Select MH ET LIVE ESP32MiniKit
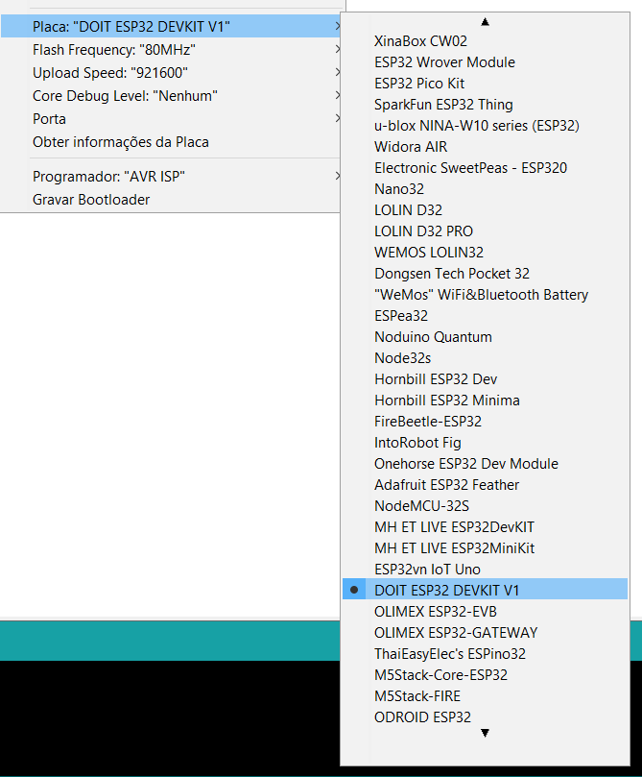Image resolution: width=642 pixels, height=777 pixels. click(485, 548)
